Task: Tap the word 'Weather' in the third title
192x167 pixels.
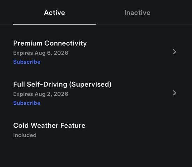Action: (x=45, y=126)
